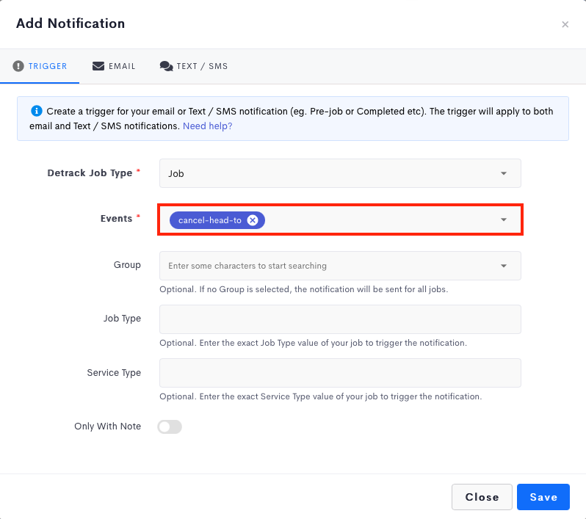Open the Need help? link
Image resolution: width=586 pixels, height=519 pixels.
(x=207, y=126)
